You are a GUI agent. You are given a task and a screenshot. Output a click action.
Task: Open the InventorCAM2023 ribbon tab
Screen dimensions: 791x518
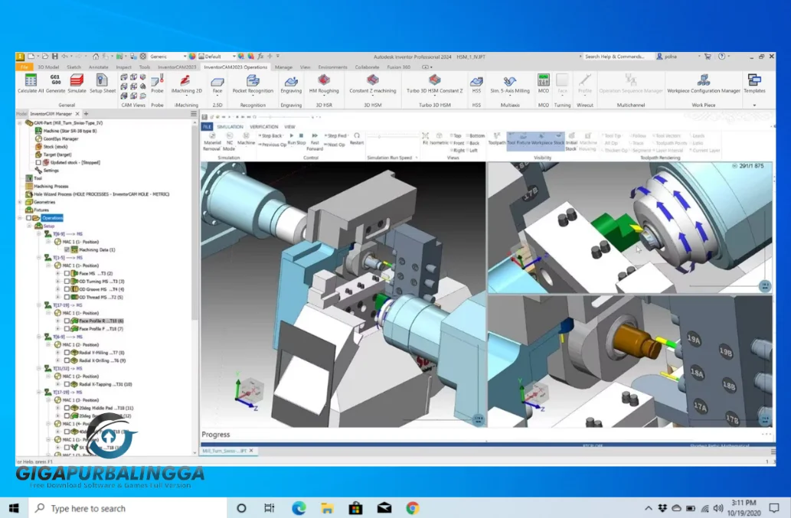(x=177, y=67)
